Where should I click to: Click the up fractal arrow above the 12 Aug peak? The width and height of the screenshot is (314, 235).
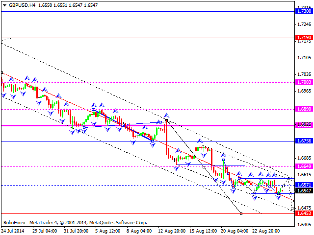click(x=166, y=116)
